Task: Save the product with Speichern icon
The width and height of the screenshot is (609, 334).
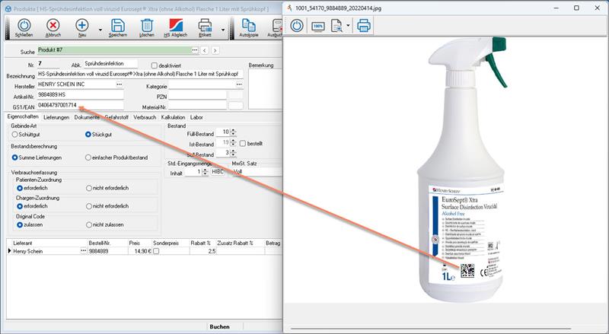Action: point(117,26)
